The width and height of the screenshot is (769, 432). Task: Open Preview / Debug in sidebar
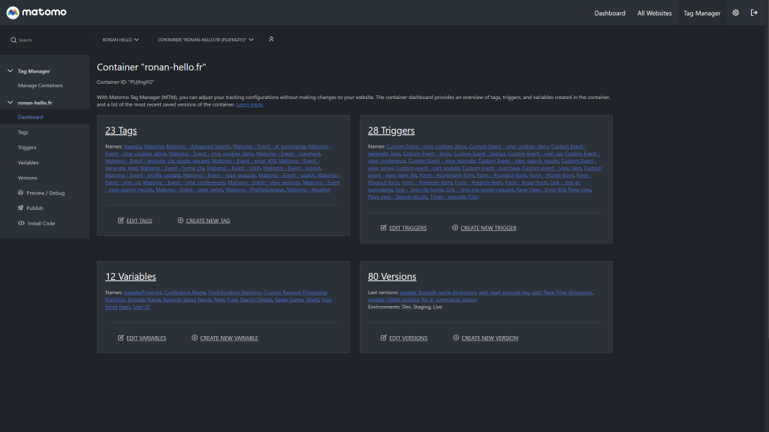pyautogui.click(x=45, y=193)
